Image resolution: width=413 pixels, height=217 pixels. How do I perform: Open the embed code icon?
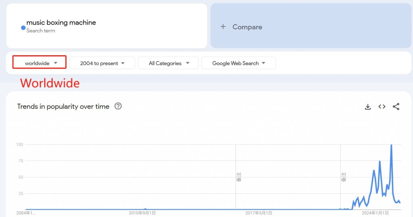pos(382,106)
